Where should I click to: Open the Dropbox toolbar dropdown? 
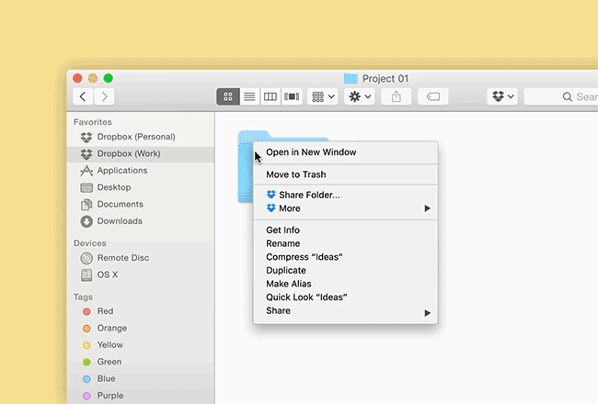pyautogui.click(x=503, y=96)
